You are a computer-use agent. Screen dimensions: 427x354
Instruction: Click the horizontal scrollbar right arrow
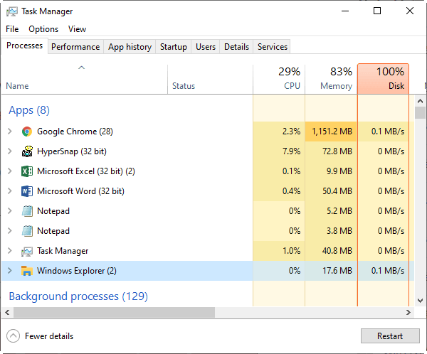(x=408, y=312)
